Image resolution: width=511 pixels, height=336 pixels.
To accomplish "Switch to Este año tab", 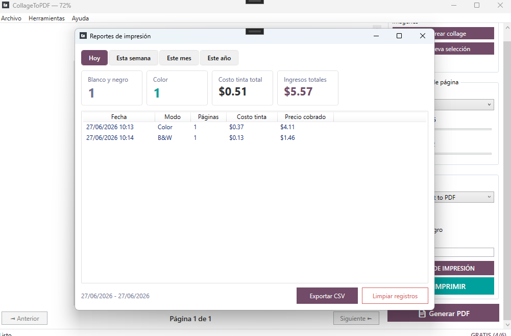I will [219, 58].
